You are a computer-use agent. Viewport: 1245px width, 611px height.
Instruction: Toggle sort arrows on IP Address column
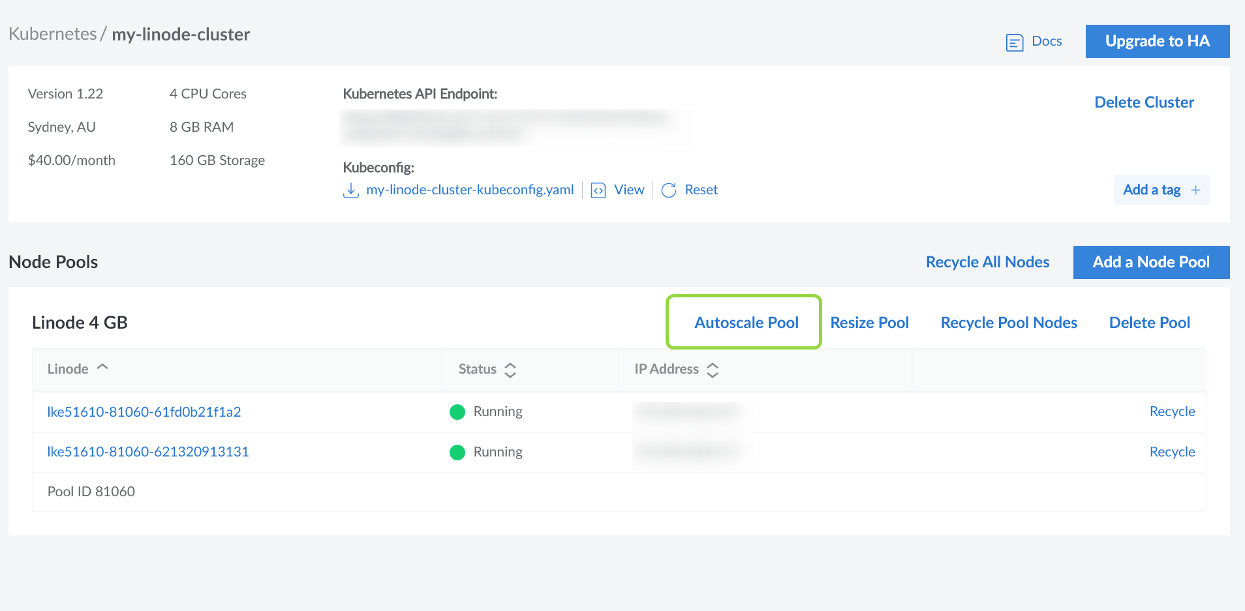(x=713, y=370)
